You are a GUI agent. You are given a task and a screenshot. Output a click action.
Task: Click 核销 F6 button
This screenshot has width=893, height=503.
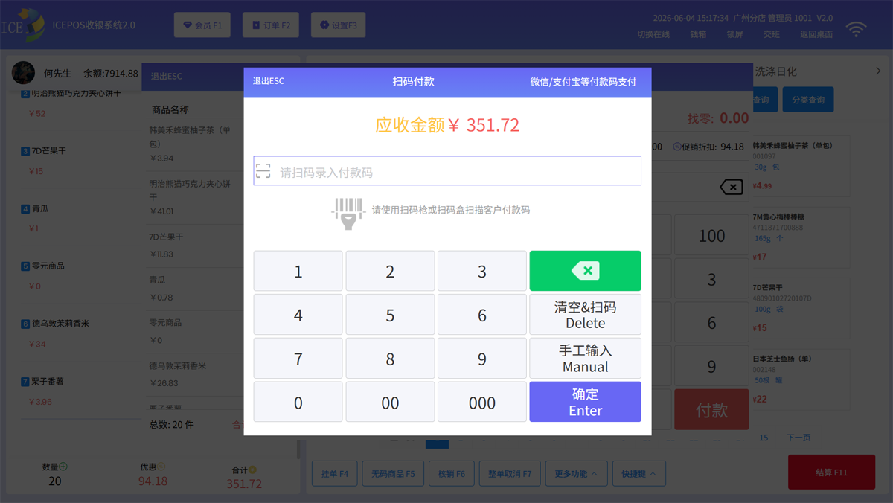tap(451, 473)
